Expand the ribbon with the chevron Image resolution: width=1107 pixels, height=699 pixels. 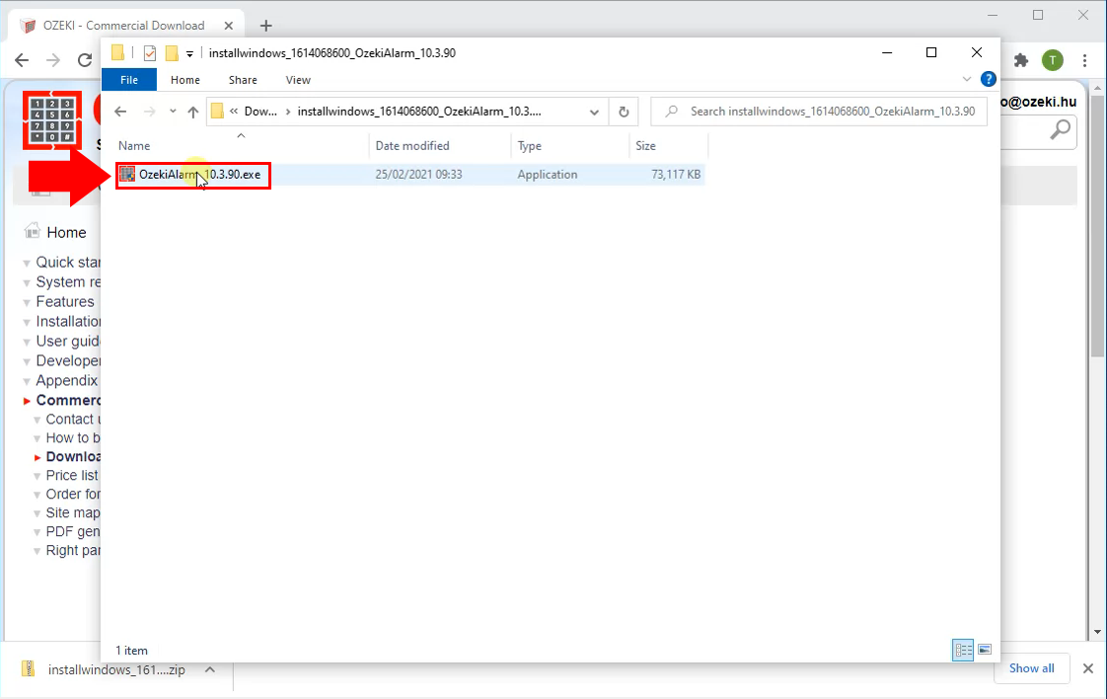click(x=967, y=79)
